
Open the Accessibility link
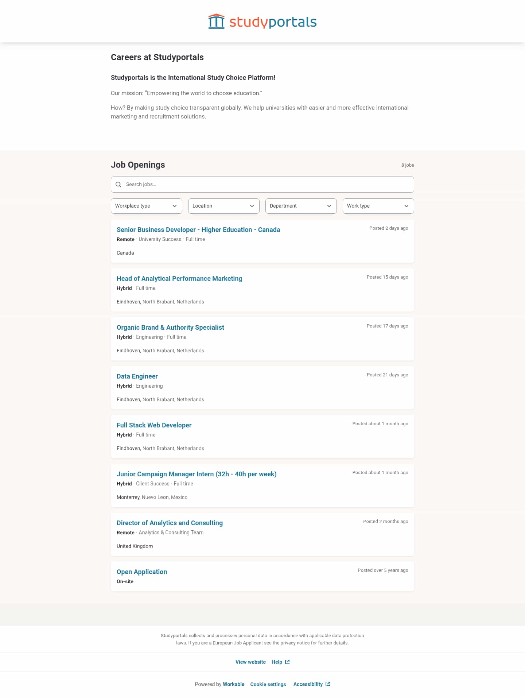point(308,684)
